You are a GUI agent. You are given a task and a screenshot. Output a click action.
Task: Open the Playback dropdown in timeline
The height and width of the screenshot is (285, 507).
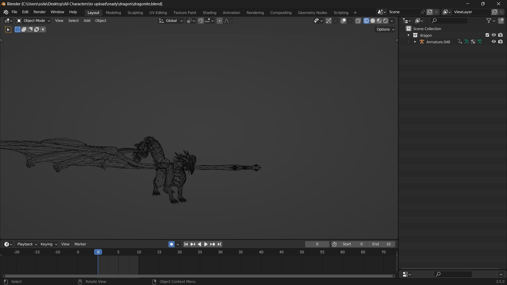point(27,244)
